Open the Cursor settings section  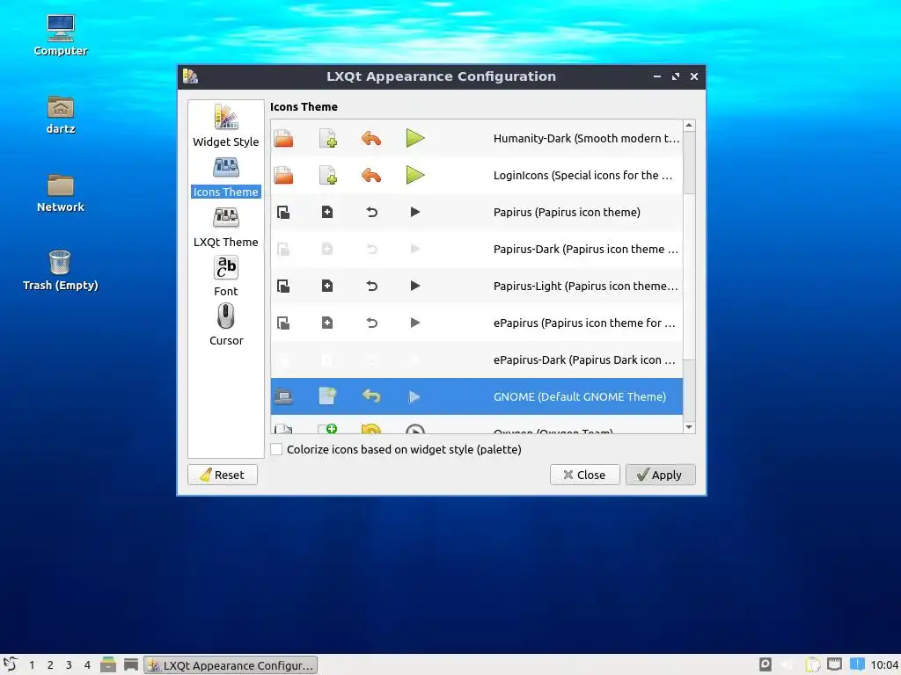click(226, 325)
